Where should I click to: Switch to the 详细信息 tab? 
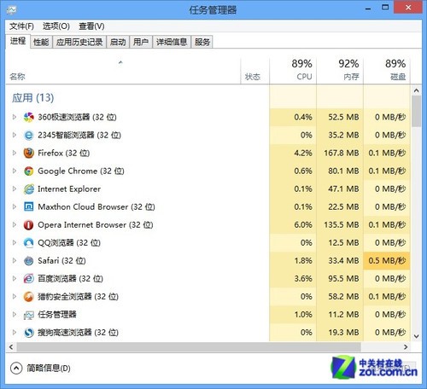click(172, 42)
